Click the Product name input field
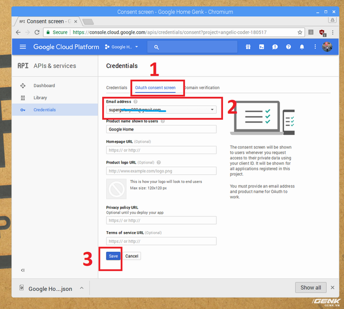This screenshot has width=344, height=309. (x=161, y=129)
